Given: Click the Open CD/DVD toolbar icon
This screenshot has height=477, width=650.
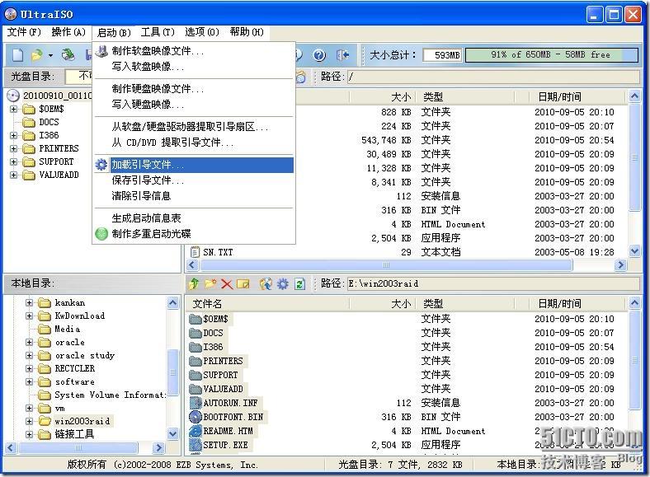Looking at the screenshot, I should 68,55.
